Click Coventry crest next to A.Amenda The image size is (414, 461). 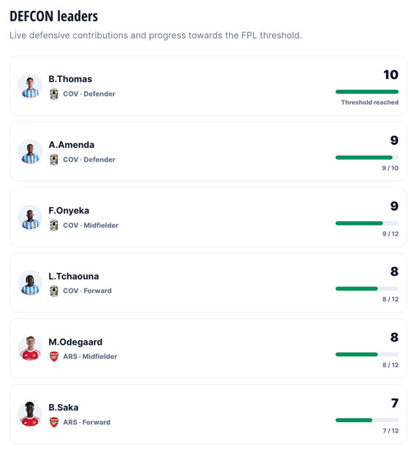tap(54, 160)
